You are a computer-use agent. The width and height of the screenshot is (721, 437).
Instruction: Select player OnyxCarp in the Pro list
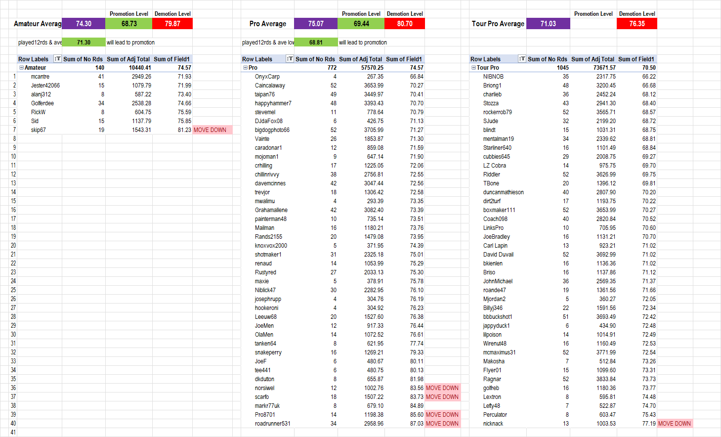(267, 77)
